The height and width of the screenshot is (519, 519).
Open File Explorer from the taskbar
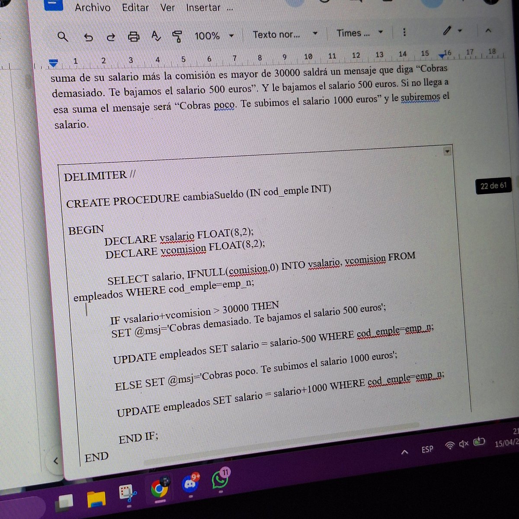pyautogui.click(x=96, y=498)
